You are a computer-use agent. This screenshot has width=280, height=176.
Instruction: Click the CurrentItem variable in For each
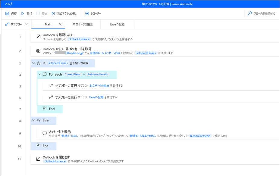(x=72, y=74)
